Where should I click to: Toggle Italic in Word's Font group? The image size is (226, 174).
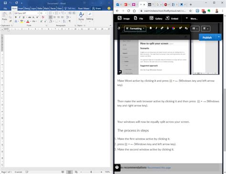tap(20, 17)
